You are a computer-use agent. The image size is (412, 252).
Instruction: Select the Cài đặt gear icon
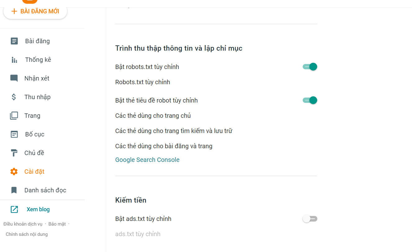point(14,171)
